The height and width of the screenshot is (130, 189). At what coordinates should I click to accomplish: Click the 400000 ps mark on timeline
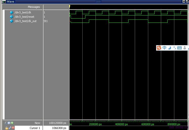122,124
